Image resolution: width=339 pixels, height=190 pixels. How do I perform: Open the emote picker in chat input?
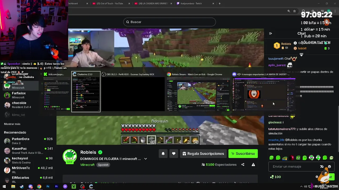[x=329, y=167]
